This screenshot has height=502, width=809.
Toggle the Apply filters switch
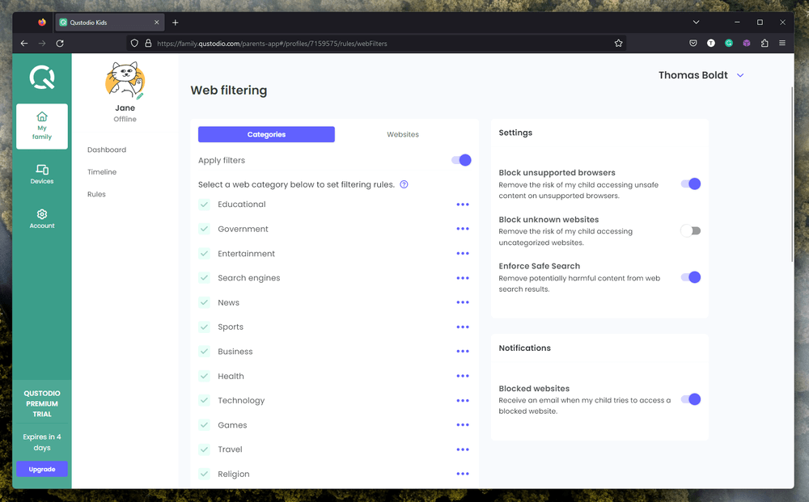461,160
